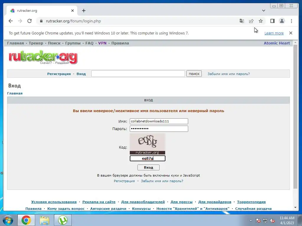The height and width of the screenshot is (226, 302).
Task: Click the captcha image
Action: (147, 144)
